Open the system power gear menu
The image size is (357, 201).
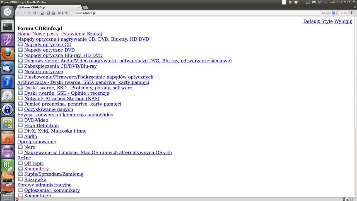pos(354,2)
